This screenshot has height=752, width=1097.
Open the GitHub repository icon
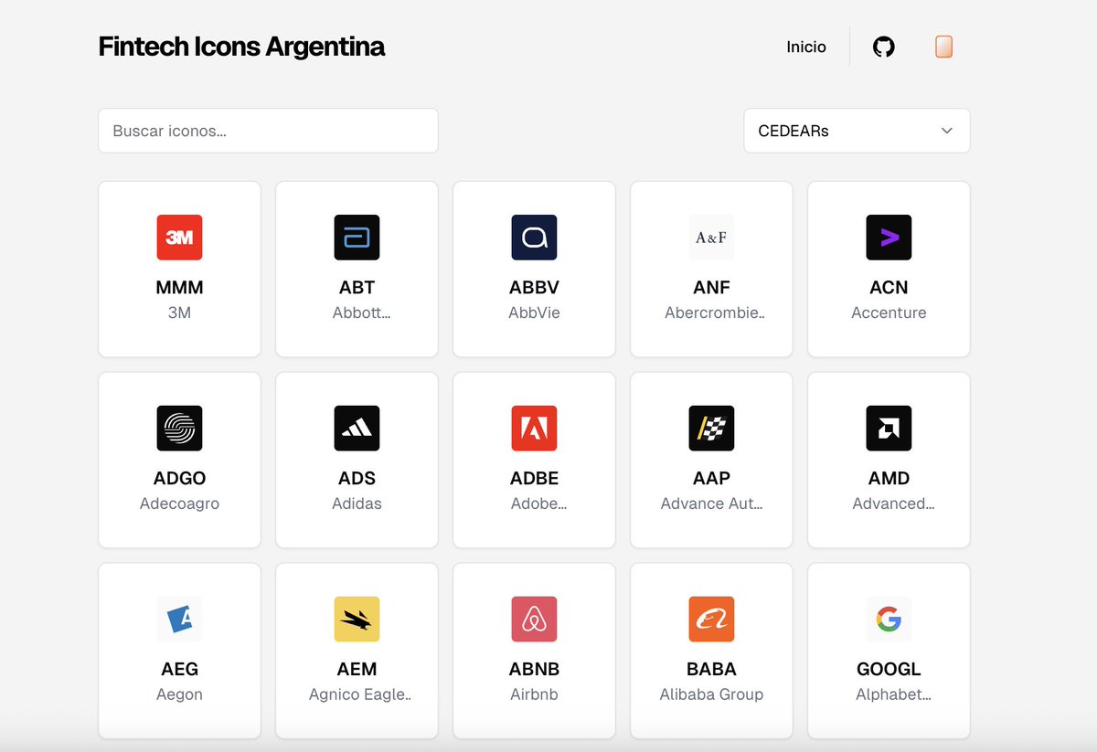(x=883, y=47)
